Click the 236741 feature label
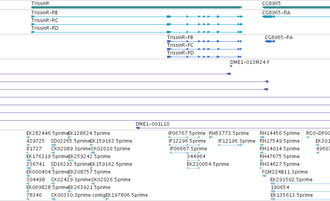Screen dimensions: 330x201 pyautogui.click(x=35, y=164)
